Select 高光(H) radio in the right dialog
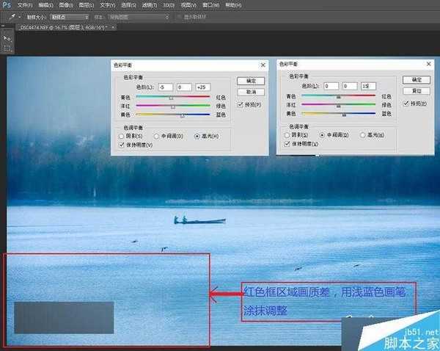 click(362, 135)
